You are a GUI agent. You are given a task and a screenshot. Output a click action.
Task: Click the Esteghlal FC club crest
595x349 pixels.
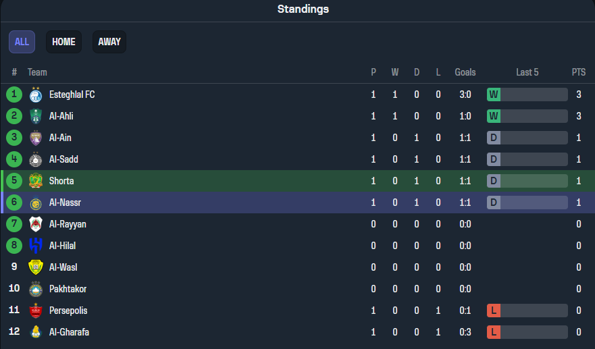[36, 95]
